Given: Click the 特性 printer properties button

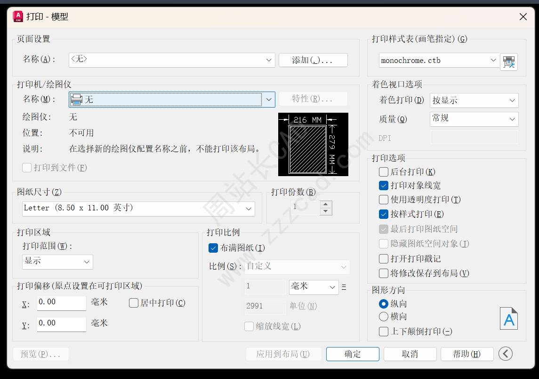Looking at the screenshot, I should [313, 99].
